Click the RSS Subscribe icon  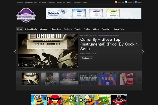(x=116, y=2)
